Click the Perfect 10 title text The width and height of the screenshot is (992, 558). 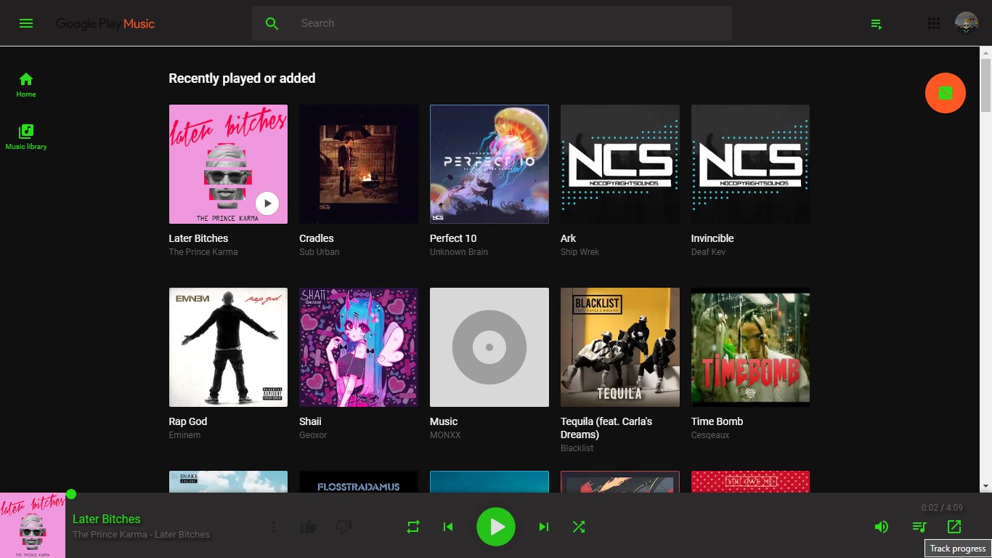[x=453, y=238]
